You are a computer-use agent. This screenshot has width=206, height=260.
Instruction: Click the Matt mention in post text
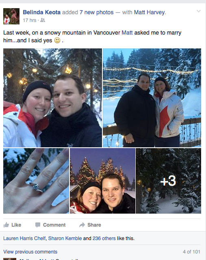pyautogui.click(x=127, y=33)
